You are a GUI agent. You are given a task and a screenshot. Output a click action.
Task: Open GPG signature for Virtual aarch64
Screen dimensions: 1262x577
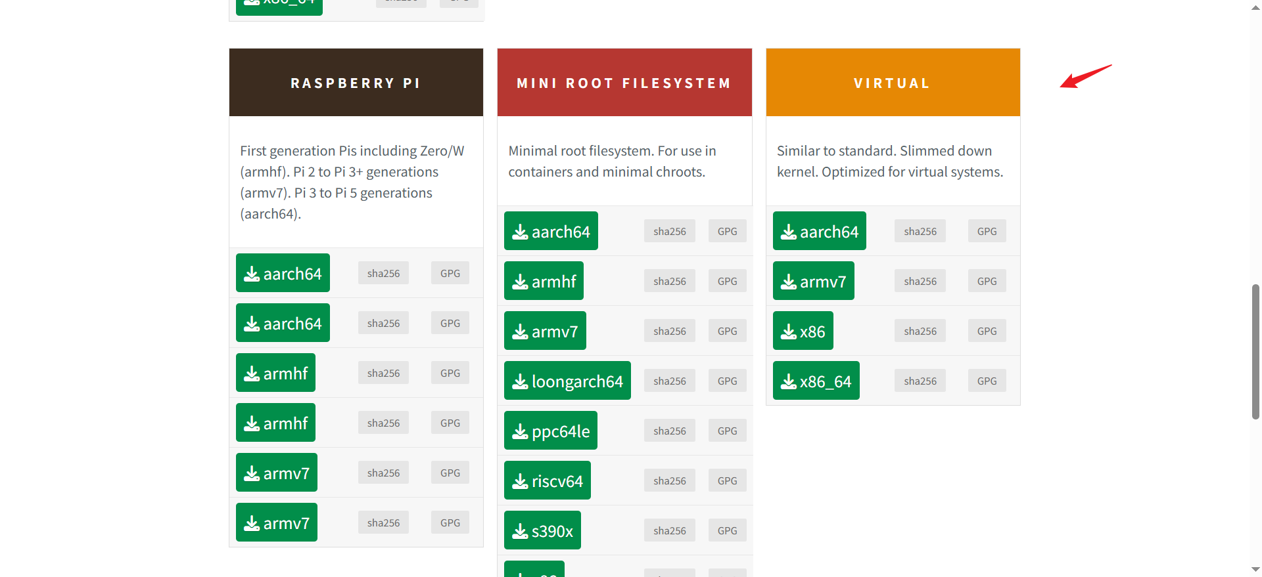987,231
